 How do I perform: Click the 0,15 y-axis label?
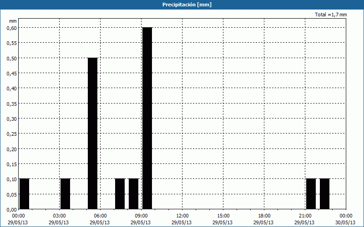[x=12, y=164]
